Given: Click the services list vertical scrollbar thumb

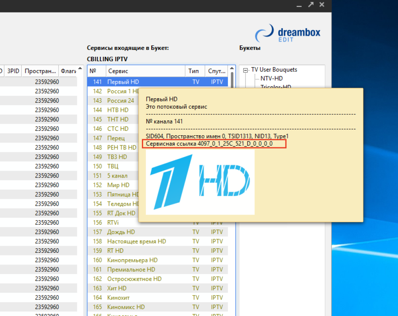Looking at the screenshot, I should [232, 81].
